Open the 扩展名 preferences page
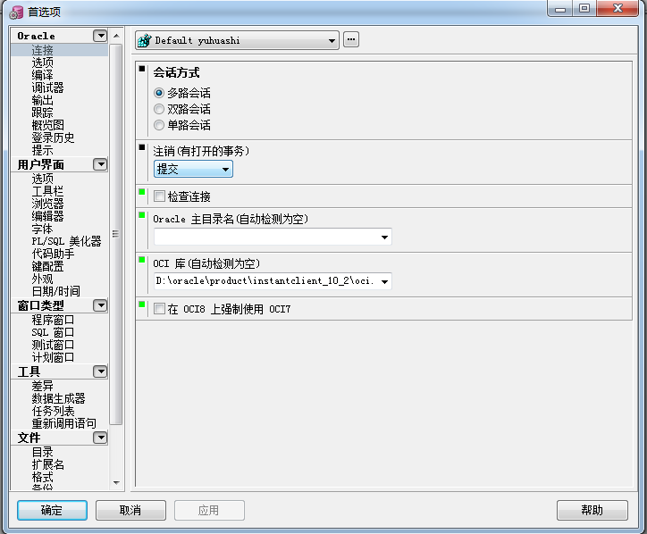 point(48,464)
